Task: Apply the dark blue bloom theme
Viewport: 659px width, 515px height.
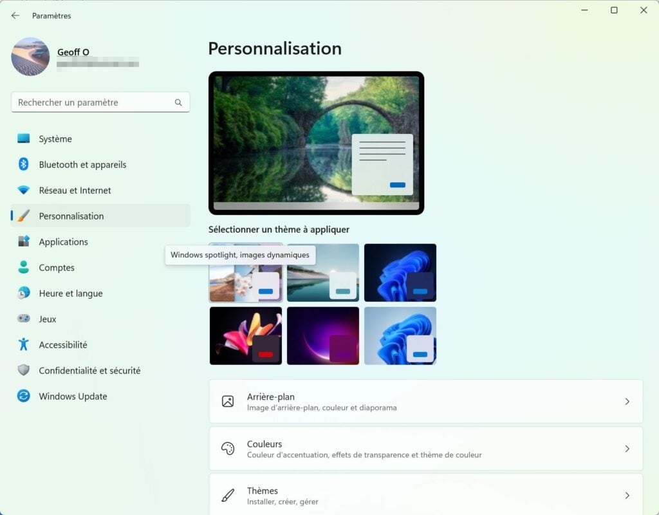Action: (x=400, y=272)
